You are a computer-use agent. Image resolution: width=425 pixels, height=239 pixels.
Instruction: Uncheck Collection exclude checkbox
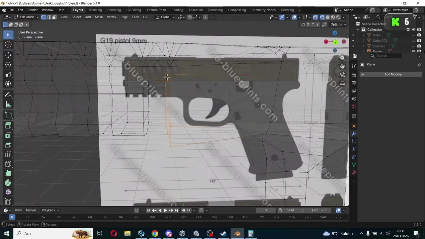click(x=408, y=30)
